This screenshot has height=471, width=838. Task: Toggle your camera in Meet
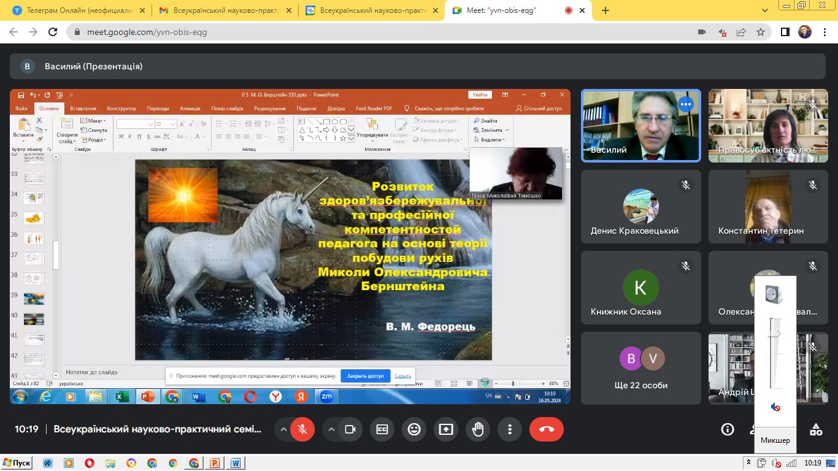coord(350,429)
